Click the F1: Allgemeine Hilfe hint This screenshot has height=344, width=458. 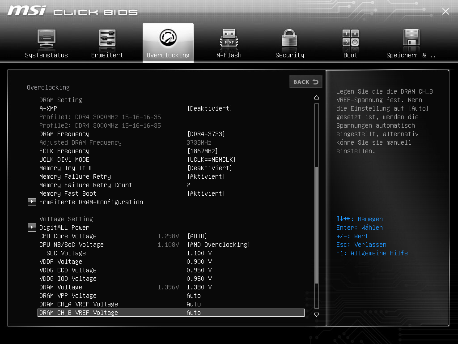click(x=372, y=253)
